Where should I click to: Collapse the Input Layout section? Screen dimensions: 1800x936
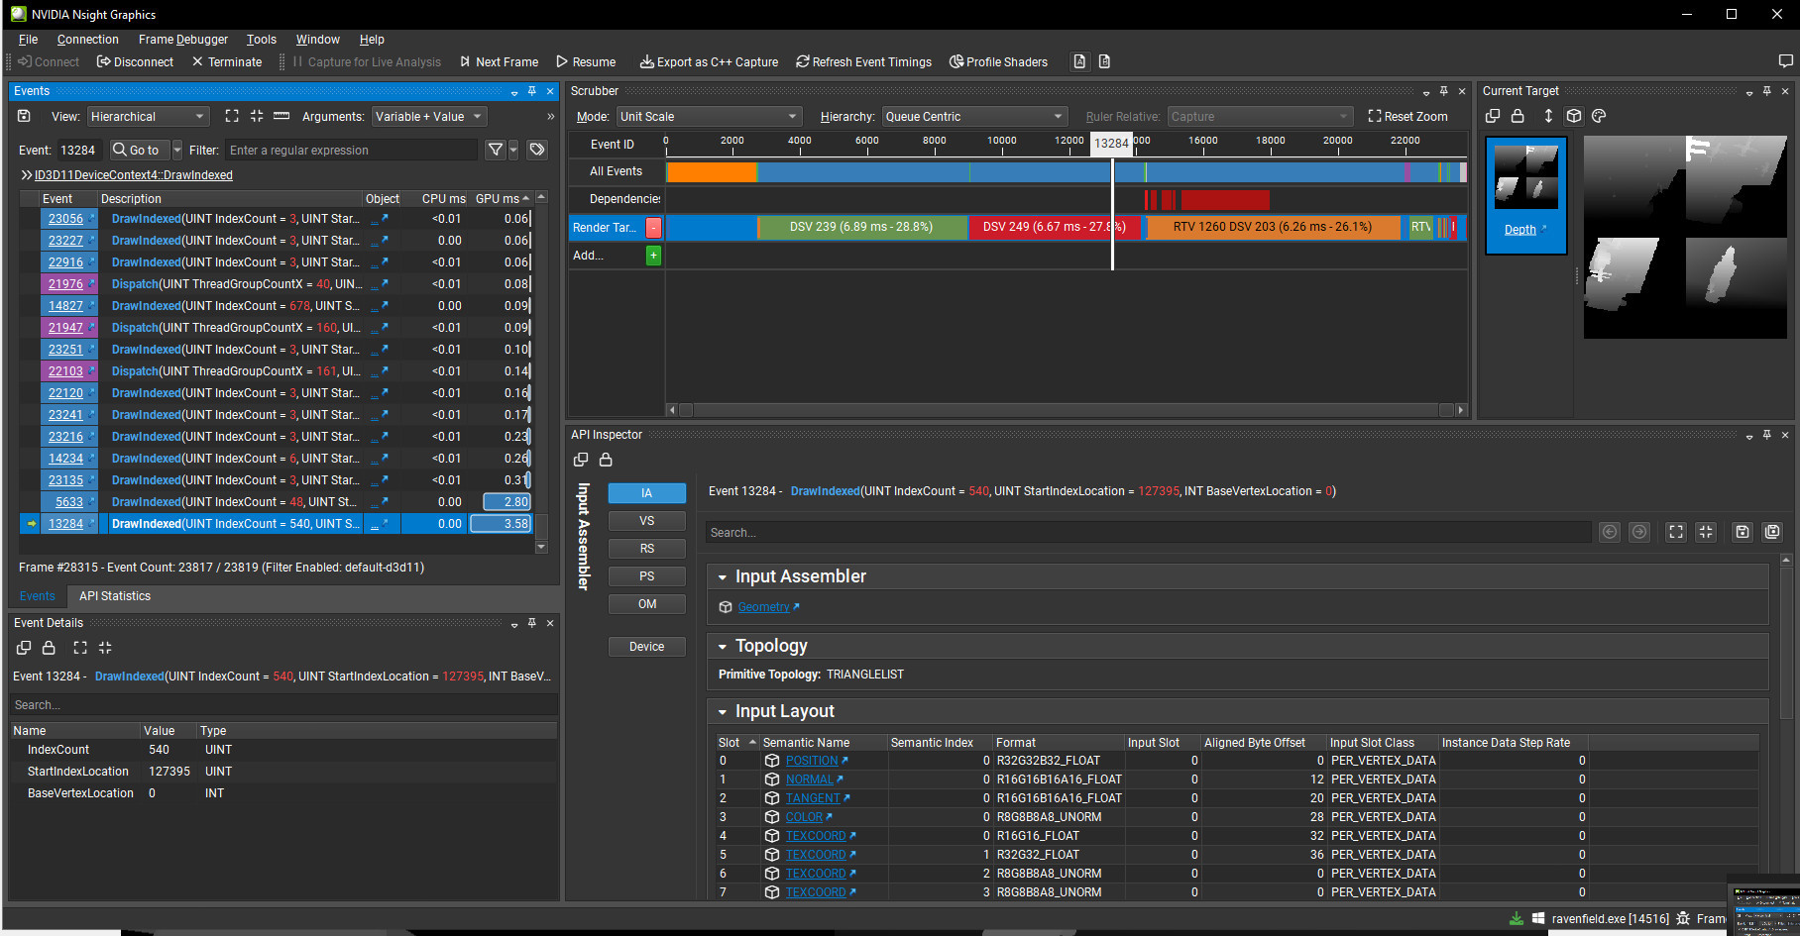click(723, 712)
